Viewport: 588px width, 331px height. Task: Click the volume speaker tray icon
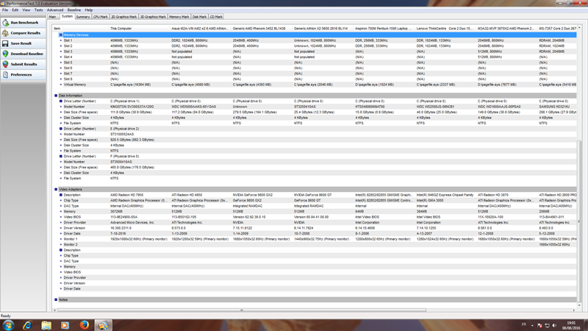555,325
